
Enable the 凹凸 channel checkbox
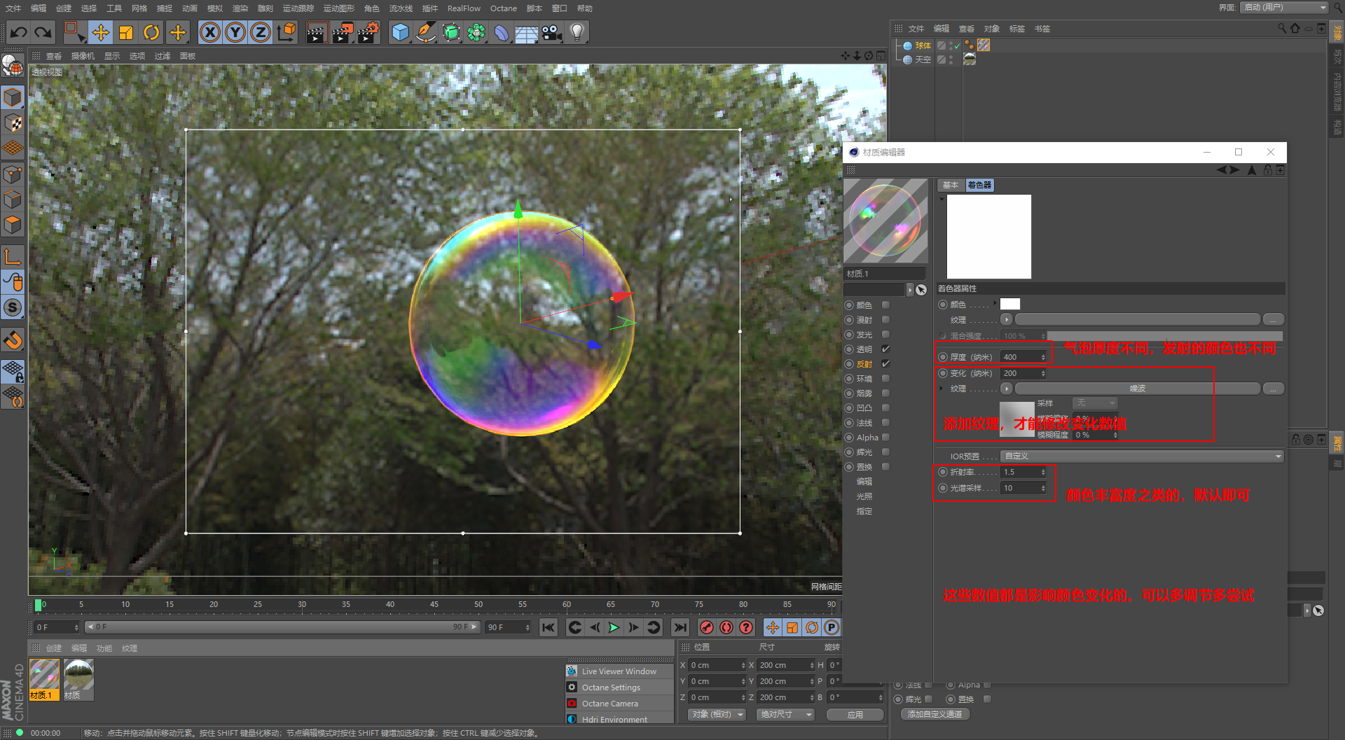coord(885,408)
